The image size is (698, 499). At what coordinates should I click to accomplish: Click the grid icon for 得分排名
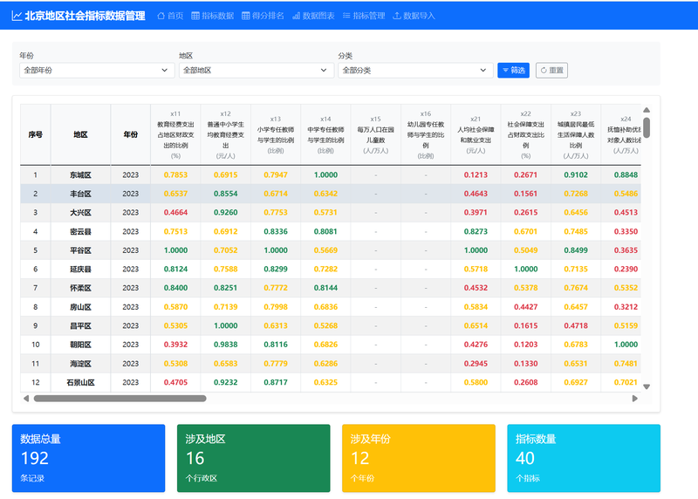click(x=245, y=16)
